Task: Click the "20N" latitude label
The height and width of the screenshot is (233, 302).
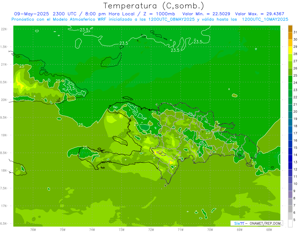Action: pyautogui.click(x=4, y=100)
